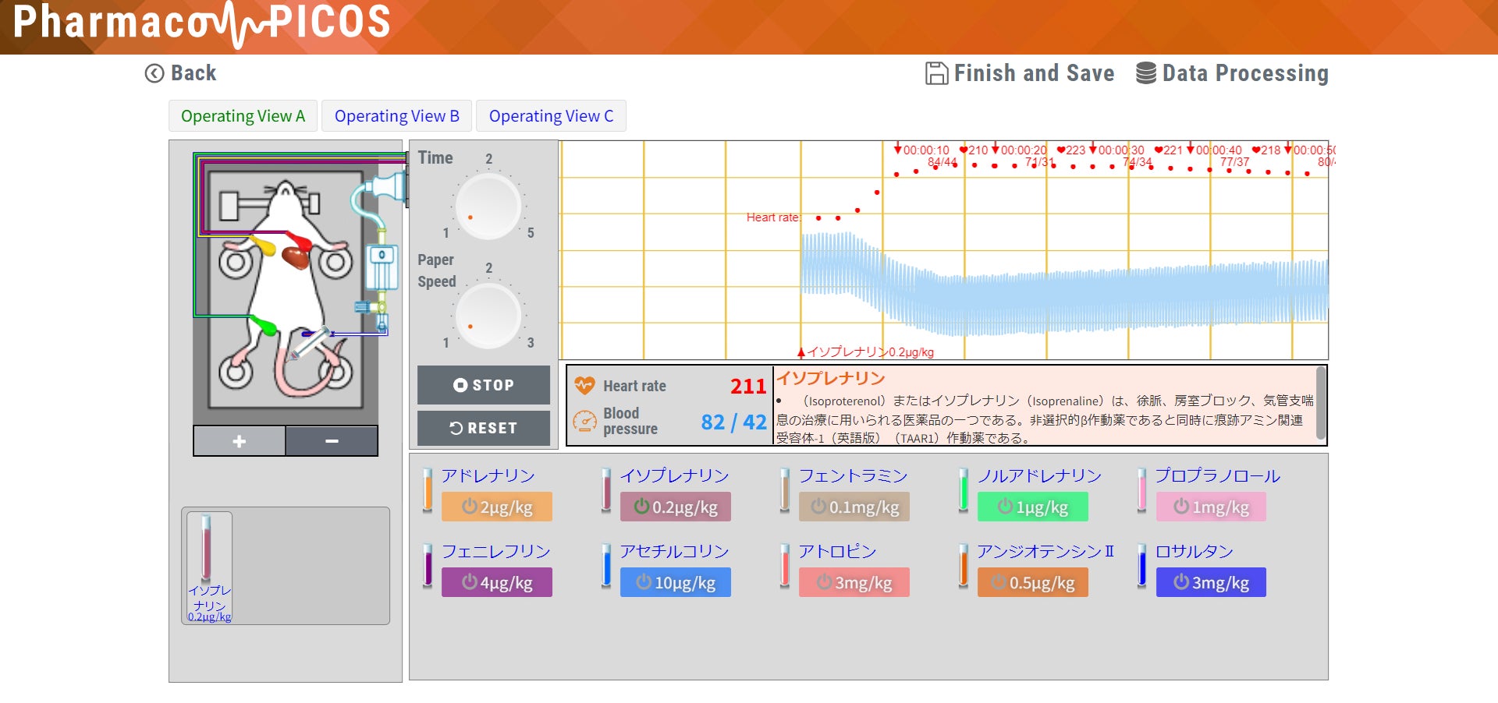Administer ノルアドレナリン 1μg/kg dose
This screenshot has width=1498, height=703.
[1033, 507]
